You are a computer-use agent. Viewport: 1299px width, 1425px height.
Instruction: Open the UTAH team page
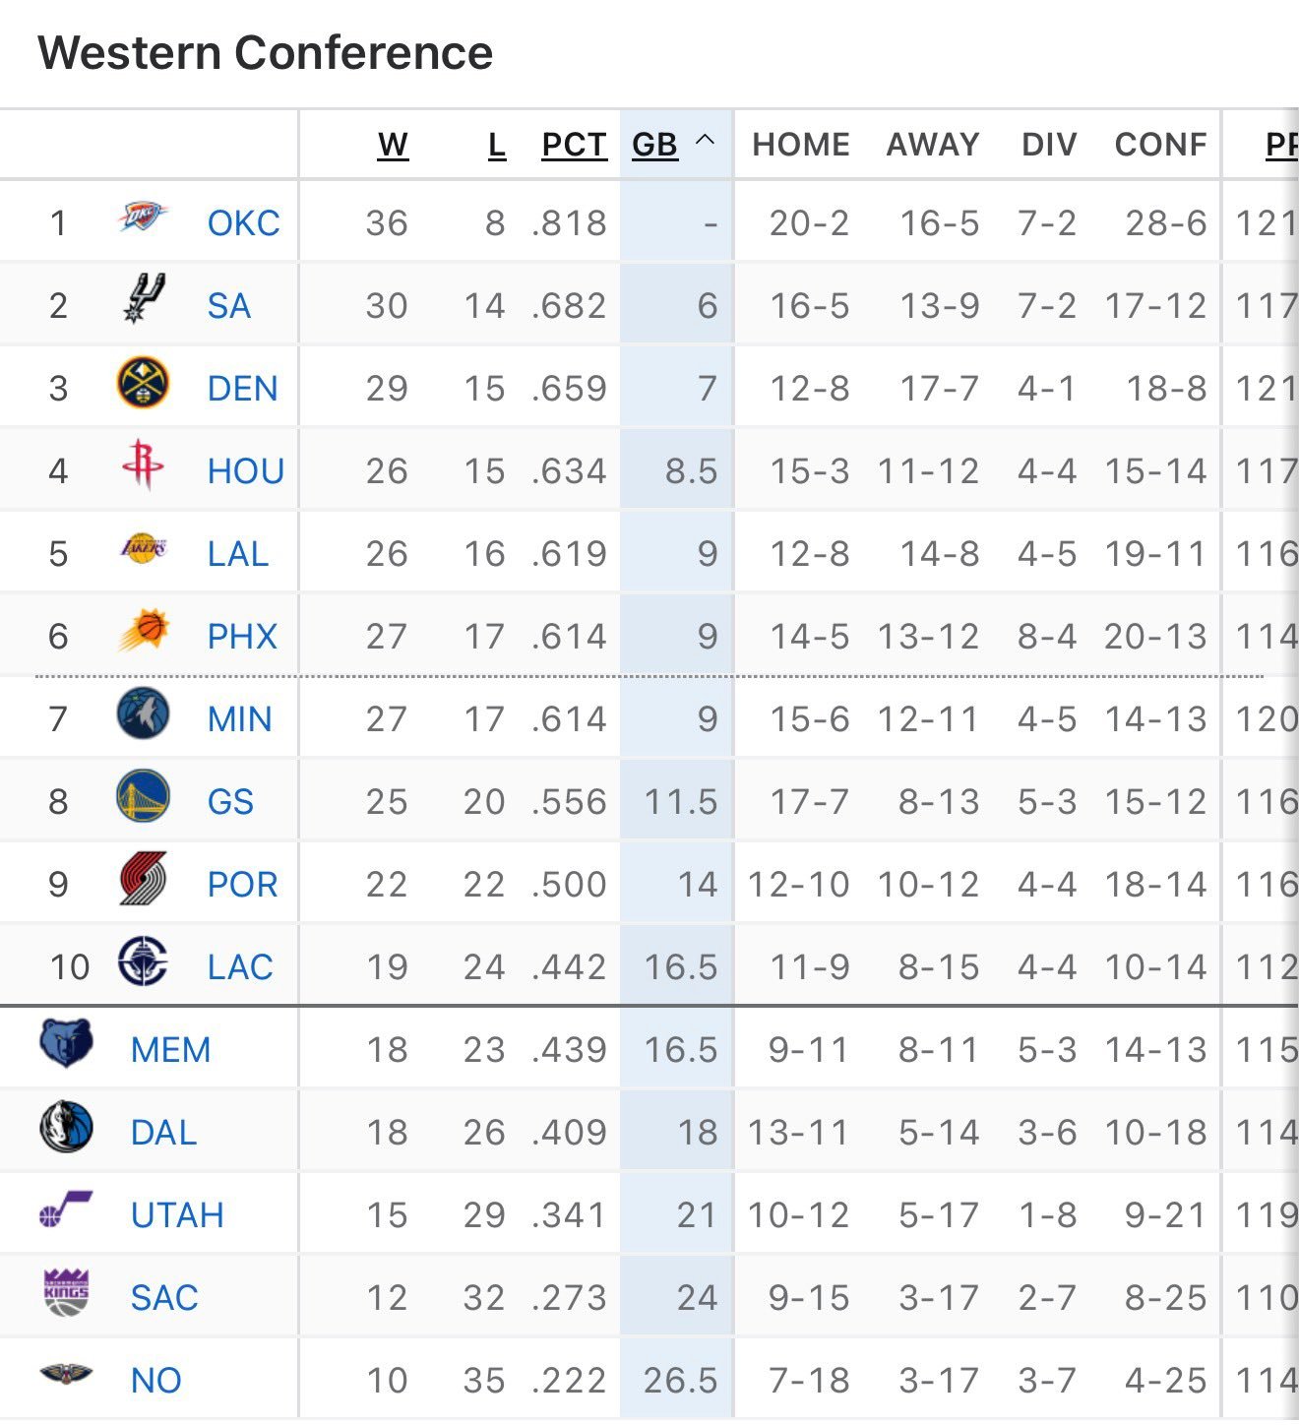pos(177,1214)
